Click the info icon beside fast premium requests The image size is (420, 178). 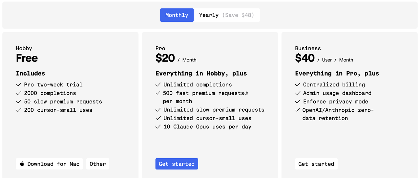(x=246, y=93)
